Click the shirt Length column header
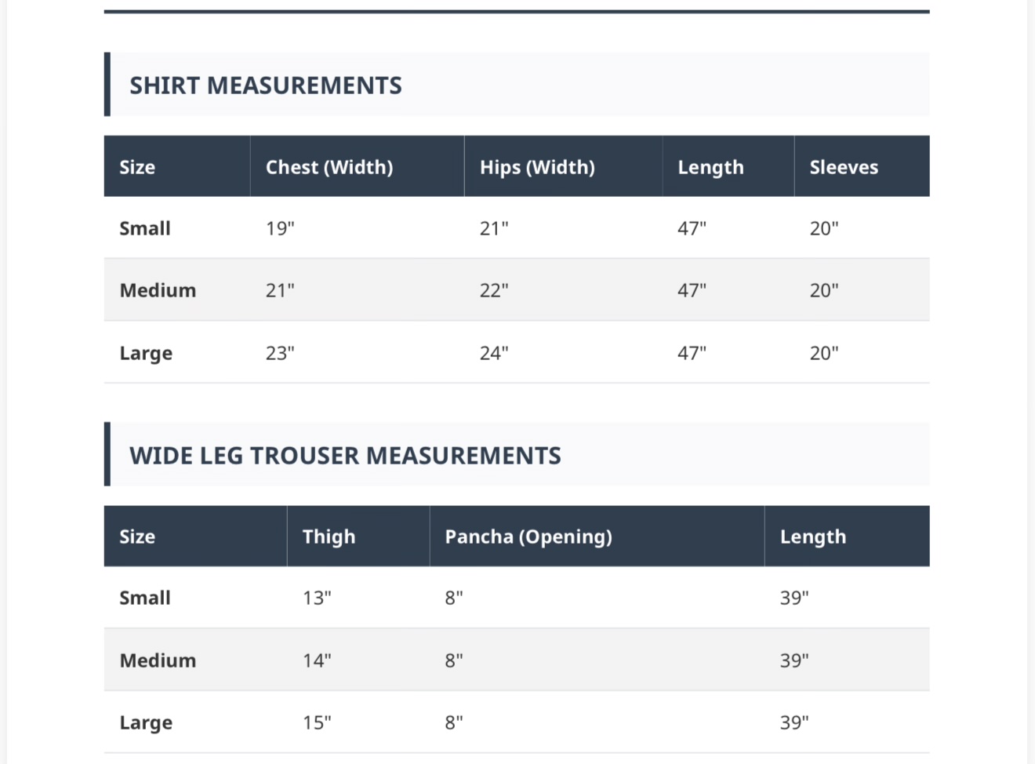Viewport: 1035px width, 764px height. 710,166
